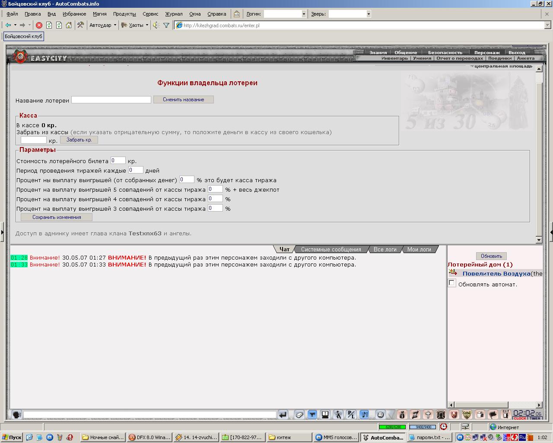Click the chat message input field

coord(149,414)
